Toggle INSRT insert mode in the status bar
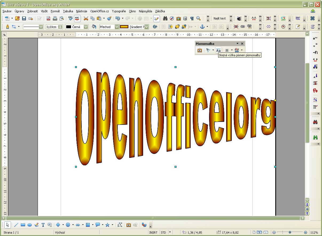This screenshot has height=236, width=322. click(x=153, y=233)
